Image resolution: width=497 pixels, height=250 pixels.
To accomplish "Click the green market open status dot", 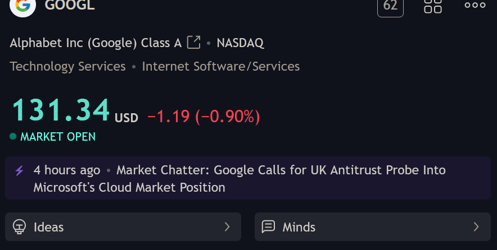I will [x=13, y=136].
